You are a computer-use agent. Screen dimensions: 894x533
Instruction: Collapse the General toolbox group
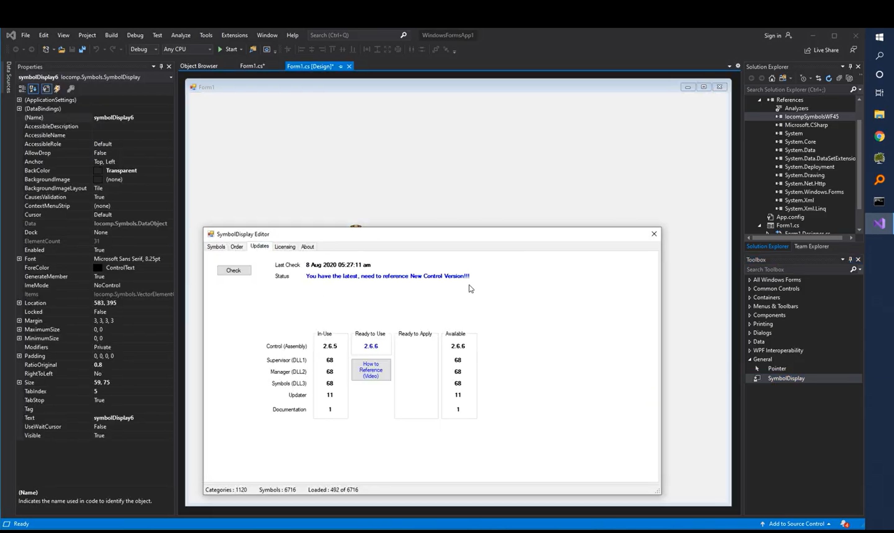749,359
